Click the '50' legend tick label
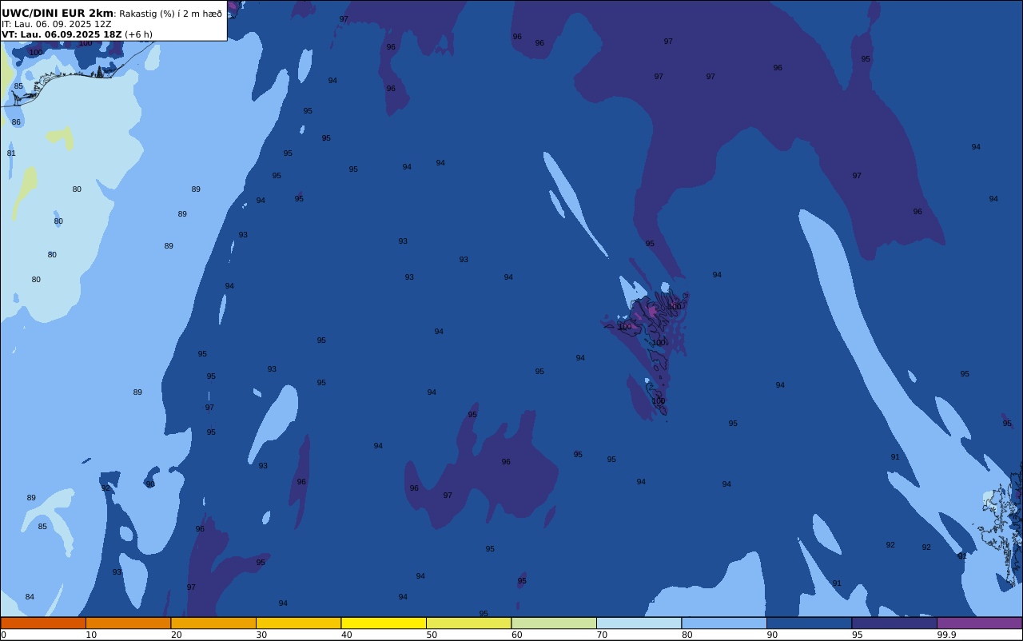The height and width of the screenshot is (641, 1023). click(432, 635)
